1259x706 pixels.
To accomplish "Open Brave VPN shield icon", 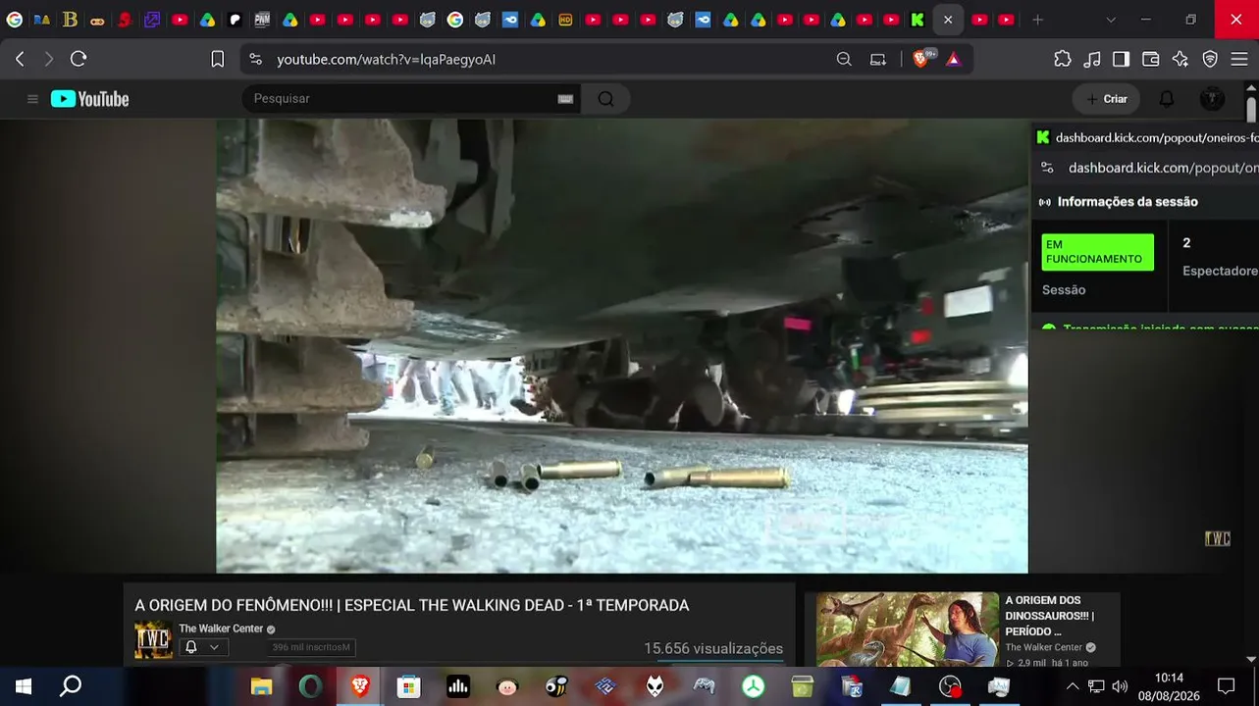I will pyautogui.click(x=1210, y=59).
